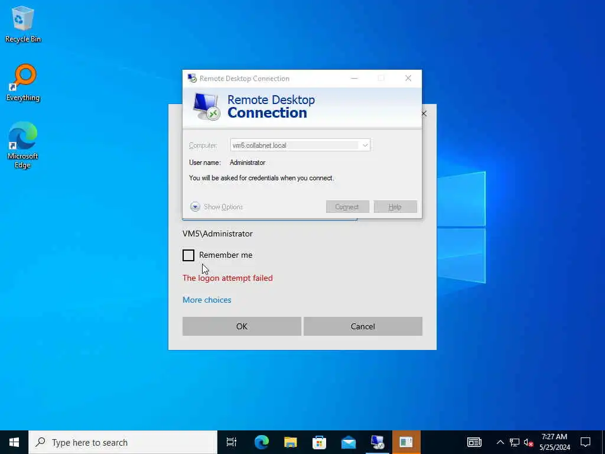Expand Show Options in Remote Desktop Connection

pyautogui.click(x=216, y=207)
